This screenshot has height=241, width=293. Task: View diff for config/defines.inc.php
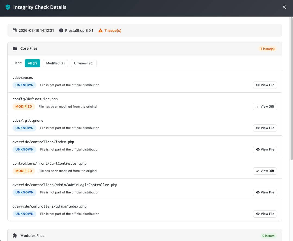tap(265, 107)
